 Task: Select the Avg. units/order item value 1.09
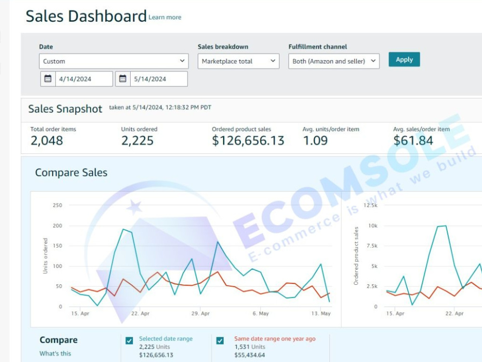[x=315, y=140]
